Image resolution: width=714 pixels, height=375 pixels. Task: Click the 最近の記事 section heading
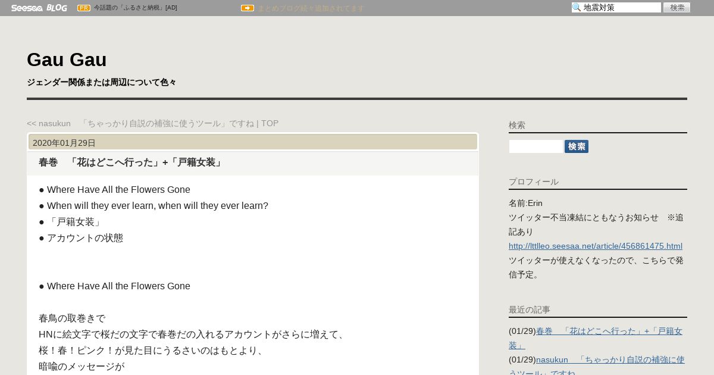[x=530, y=310]
